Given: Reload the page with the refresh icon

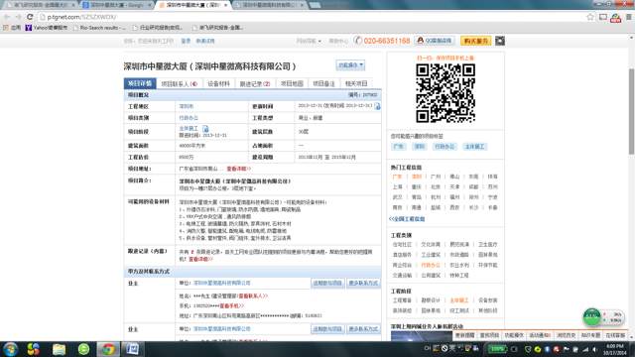Looking at the screenshot, I should [x=30, y=17].
